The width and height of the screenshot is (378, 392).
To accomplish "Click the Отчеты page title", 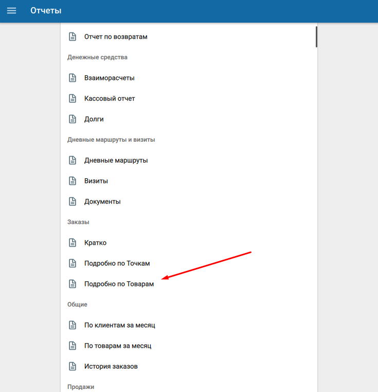I will click(x=46, y=11).
